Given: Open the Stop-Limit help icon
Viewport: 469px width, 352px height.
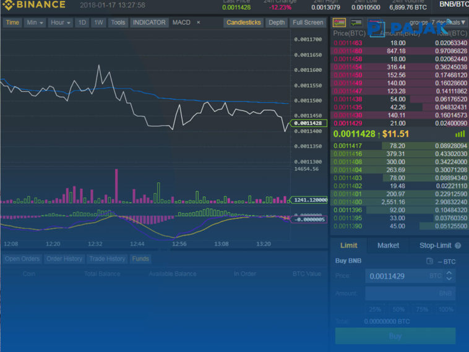Looking at the screenshot, I should 458,246.
